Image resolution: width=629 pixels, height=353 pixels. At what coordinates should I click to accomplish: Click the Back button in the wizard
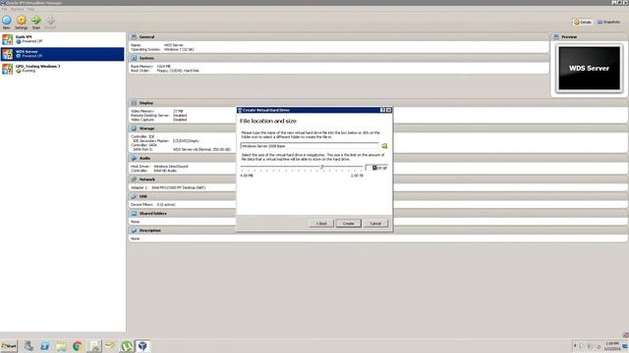pos(321,224)
